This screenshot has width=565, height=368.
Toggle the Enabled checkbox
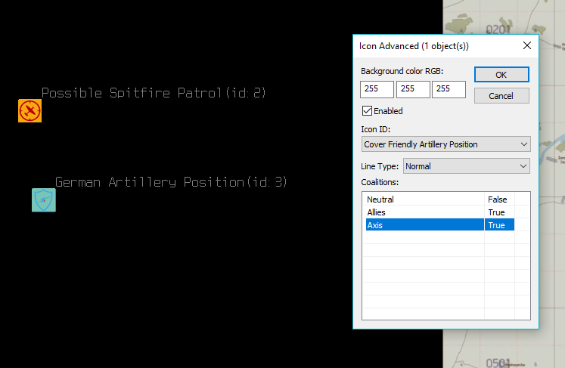[x=368, y=111]
